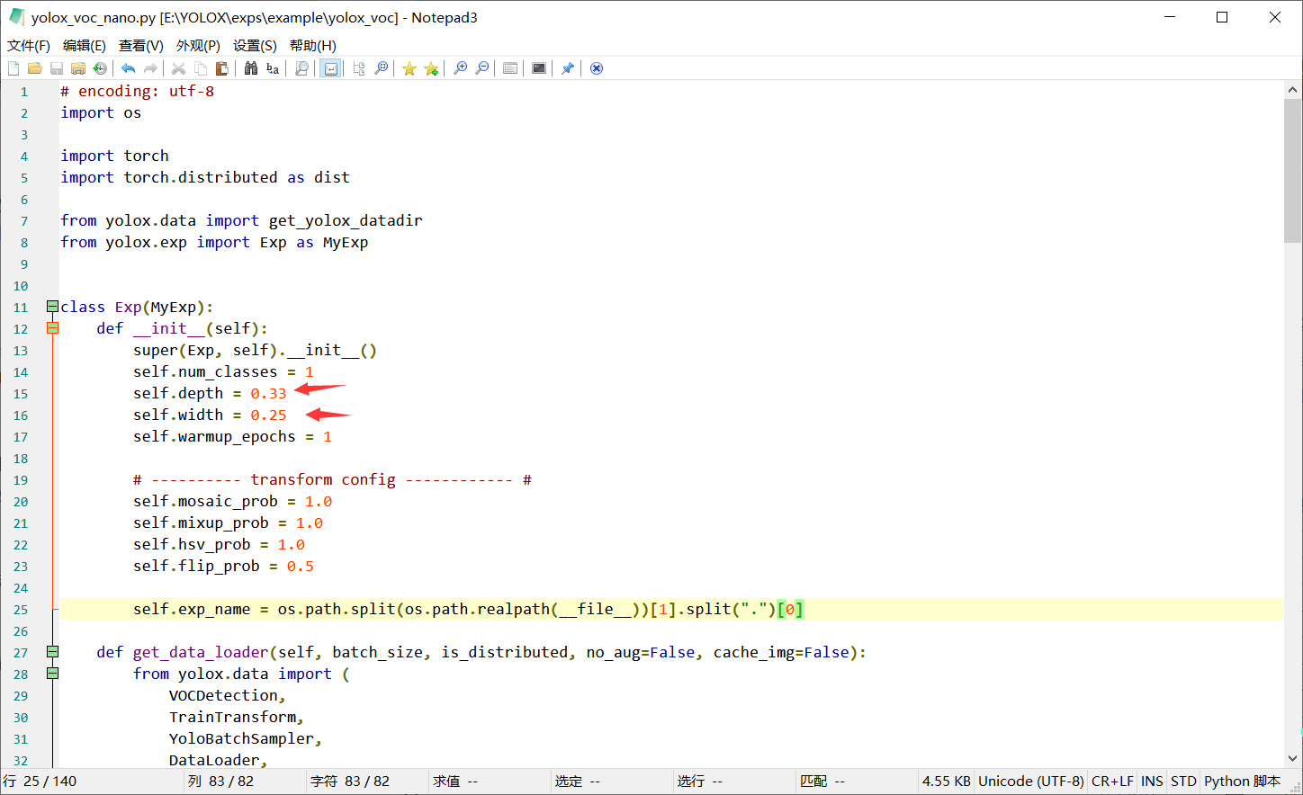Open the syntax scheme selection icon
The height and width of the screenshot is (795, 1303).
tap(510, 68)
